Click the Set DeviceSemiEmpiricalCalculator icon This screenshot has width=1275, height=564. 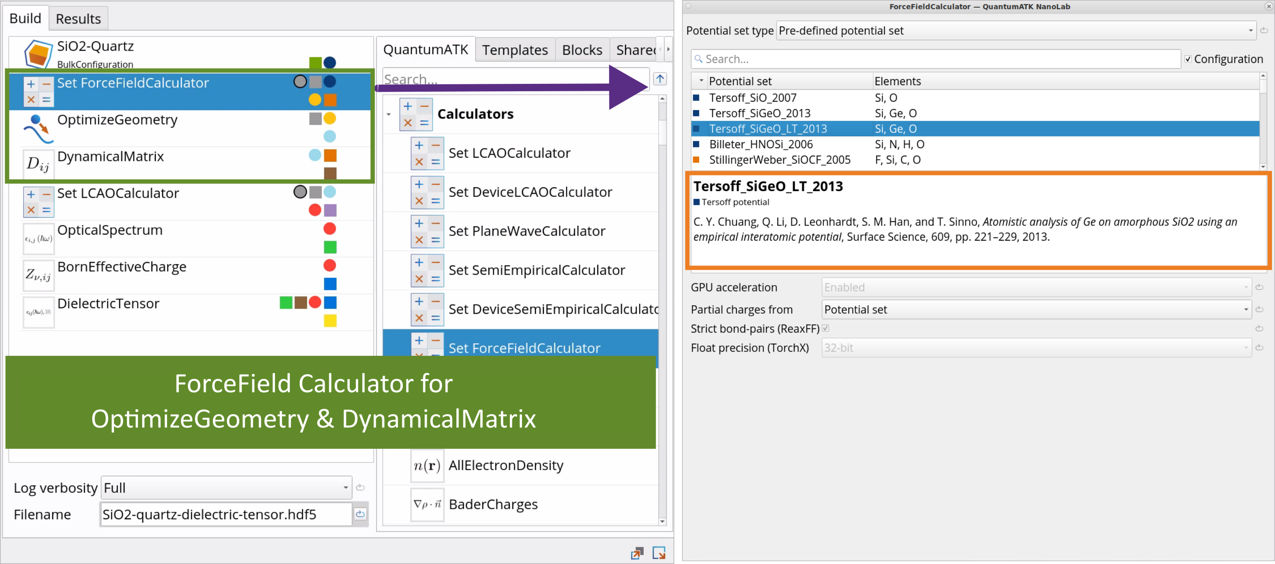[427, 309]
